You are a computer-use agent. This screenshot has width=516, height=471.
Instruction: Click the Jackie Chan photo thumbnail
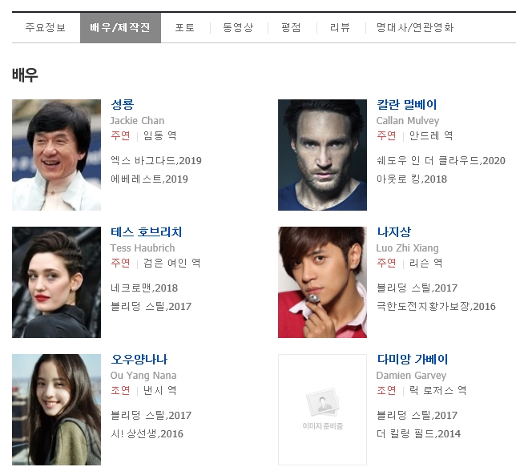coord(57,155)
